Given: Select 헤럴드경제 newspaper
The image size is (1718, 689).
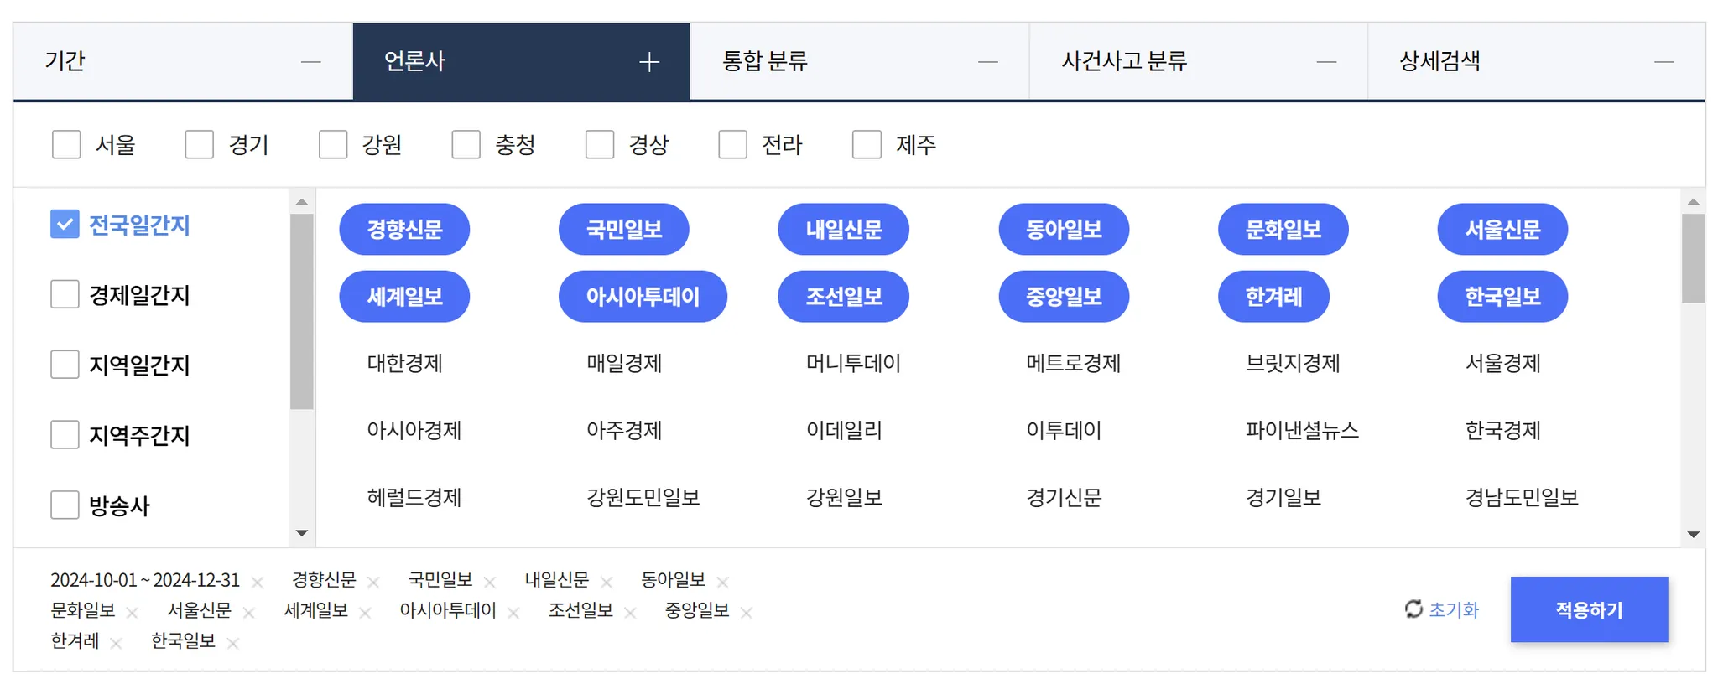Looking at the screenshot, I should coord(414,497).
